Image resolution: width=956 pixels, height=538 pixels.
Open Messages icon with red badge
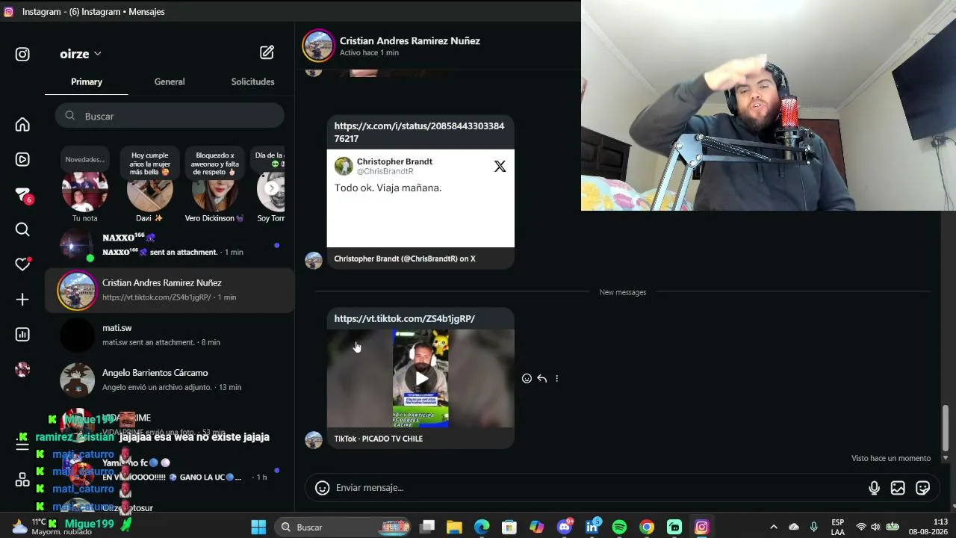pyautogui.click(x=23, y=195)
